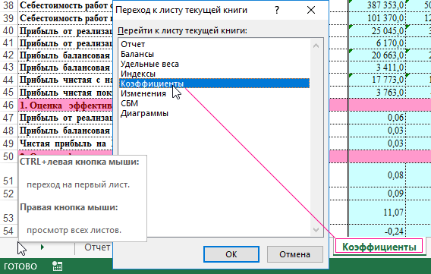Open dialog help question mark
This screenshot has width=431, height=274.
(x=277, y=10)
